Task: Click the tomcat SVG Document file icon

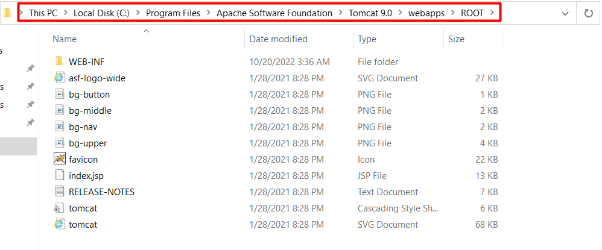Action: [59, 224]
